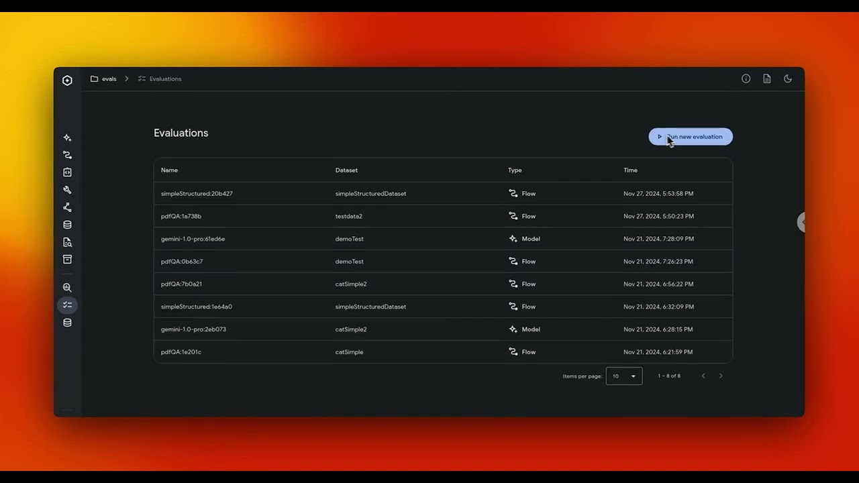The image size is (859, 483).
Task: Click the next page arrow in pagination
Action: [720, 376]
